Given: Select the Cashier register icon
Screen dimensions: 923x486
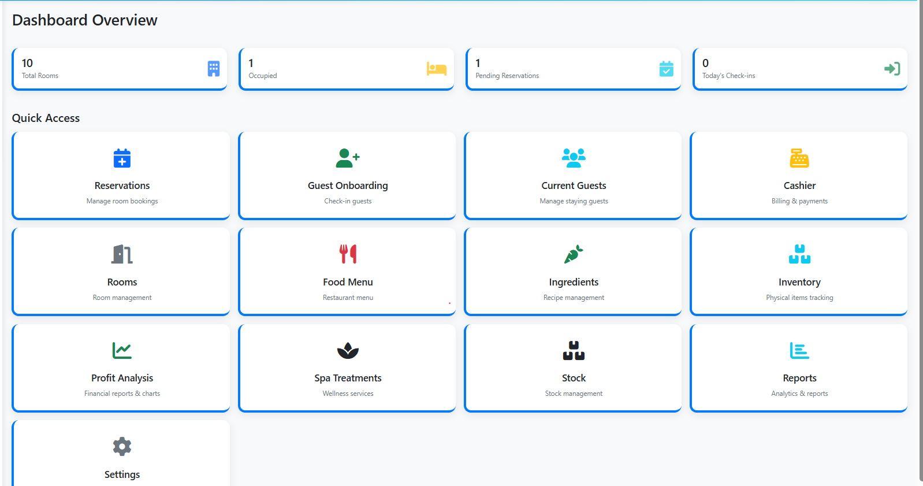Looking at the screenshot, I should coord(799,158).
